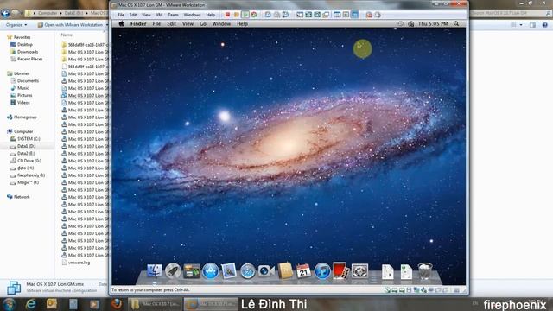
Task: Toggle the Explorer preview pane button
Action: click(x=532, y=25)
